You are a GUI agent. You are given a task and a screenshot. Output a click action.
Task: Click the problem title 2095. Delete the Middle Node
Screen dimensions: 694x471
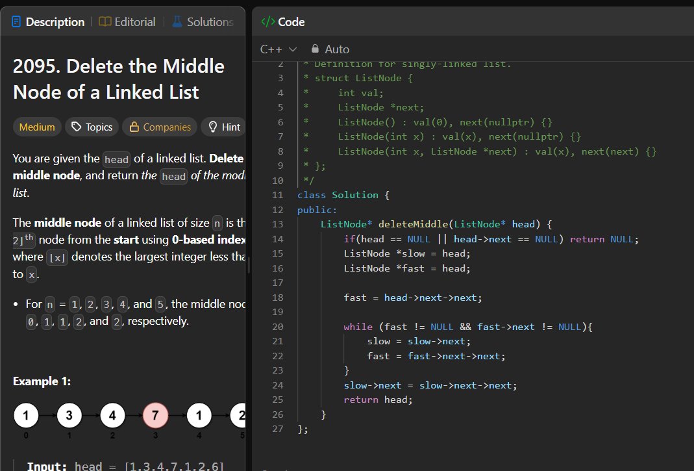click(x=119, y=79)
